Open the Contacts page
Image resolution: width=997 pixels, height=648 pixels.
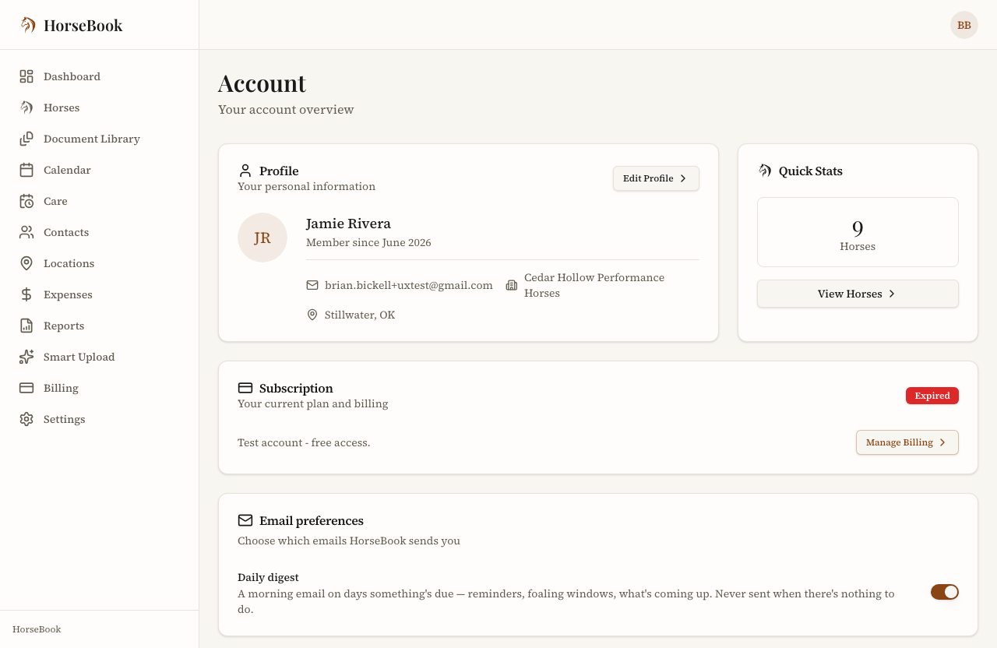(x=100, y=232)
